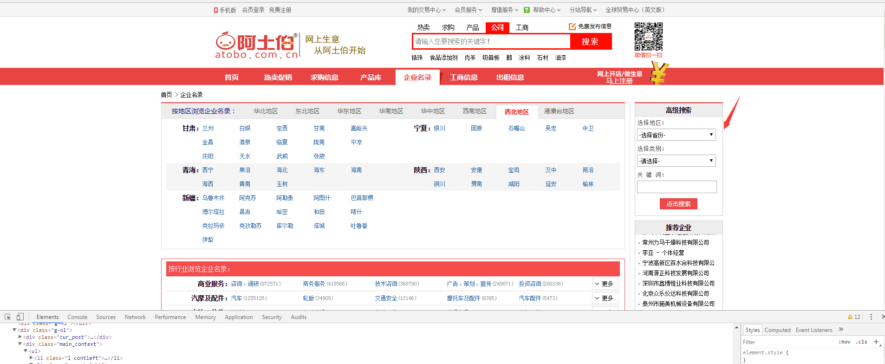Open the 选择省份 province dropdown
This screenshot has height=364, width=885.
pos(677,135)
